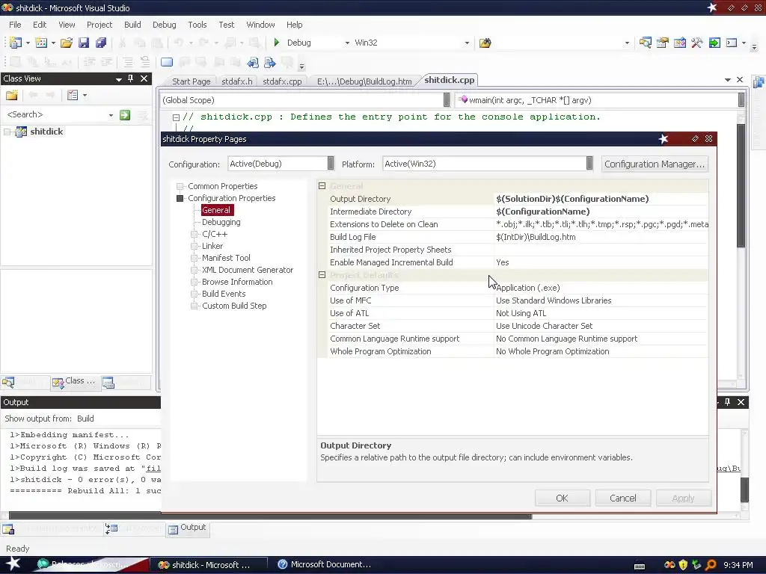This screenshot has width=766, height=574.
Task: Click the Output panel horizontal scrollbar
Action: (x=270, y=516)
